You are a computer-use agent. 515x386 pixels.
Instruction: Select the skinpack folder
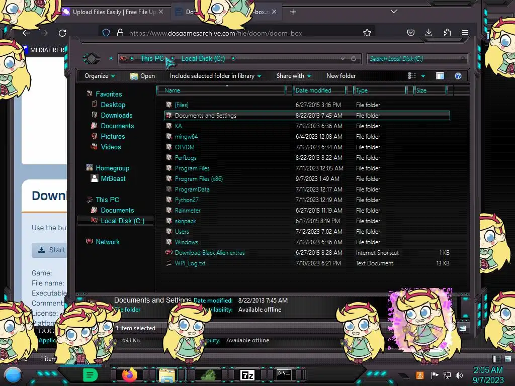point(185,221)
